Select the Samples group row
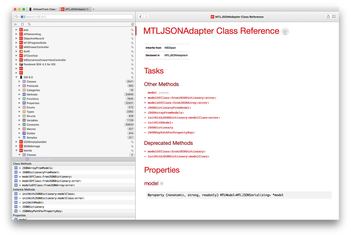 (x=74, y=138)
